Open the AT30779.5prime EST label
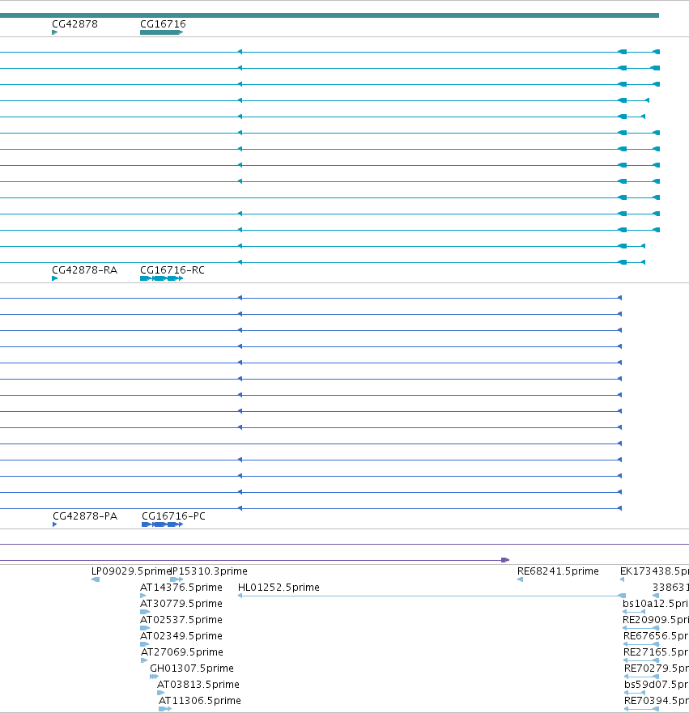 (x=181, y=604)
